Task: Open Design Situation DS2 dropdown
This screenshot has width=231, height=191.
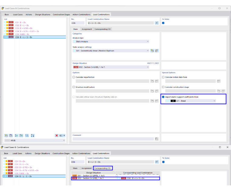Action: pyautogui.click(x=111, y=67)
